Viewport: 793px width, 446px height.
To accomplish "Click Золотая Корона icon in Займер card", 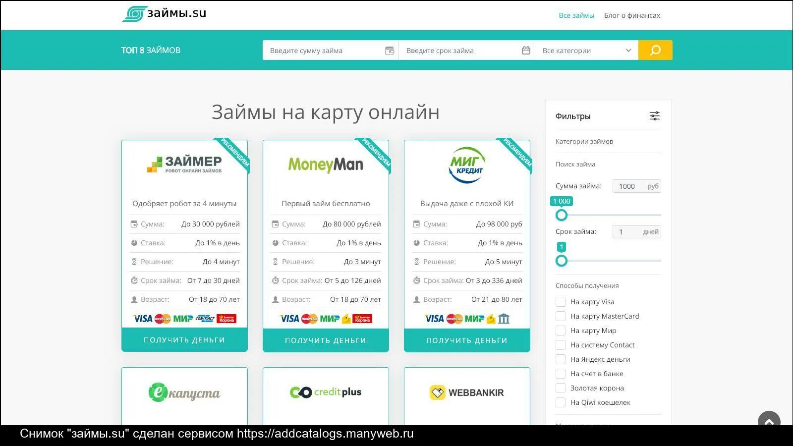I will [x=227, y=319].
